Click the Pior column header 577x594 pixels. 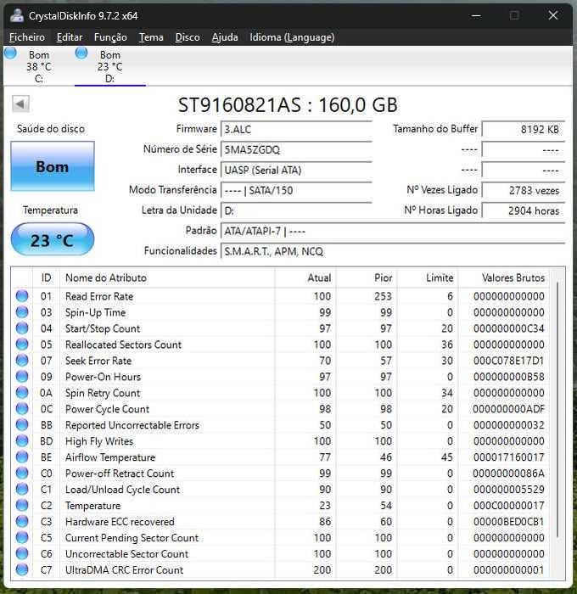pyautogui.click(x=367, y=277)
